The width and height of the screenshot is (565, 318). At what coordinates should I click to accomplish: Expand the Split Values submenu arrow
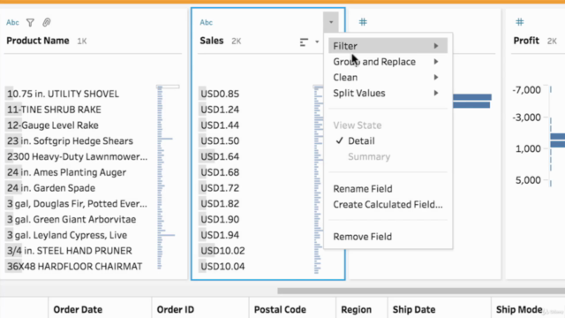tap(436, 93)
